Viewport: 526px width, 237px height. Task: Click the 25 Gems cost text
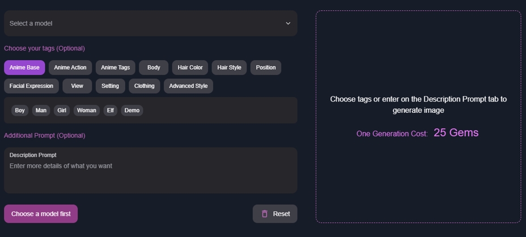point(456,133)
